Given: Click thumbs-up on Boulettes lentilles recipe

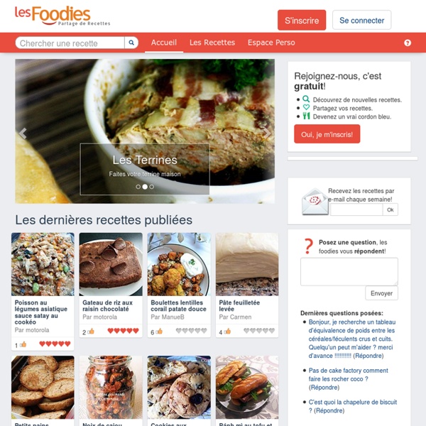Looking at the screenshot, I should tap(159, 331).
